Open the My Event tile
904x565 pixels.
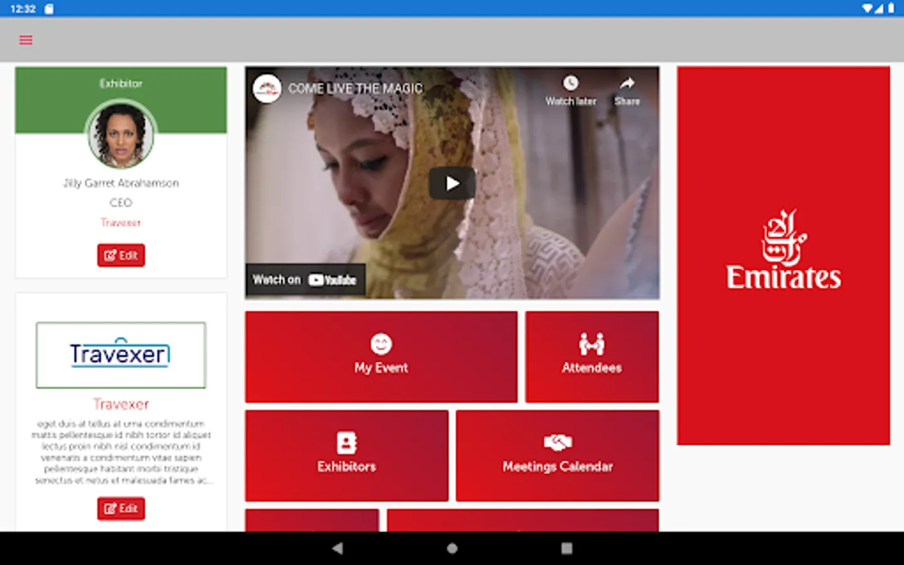[x=381, y=357]
